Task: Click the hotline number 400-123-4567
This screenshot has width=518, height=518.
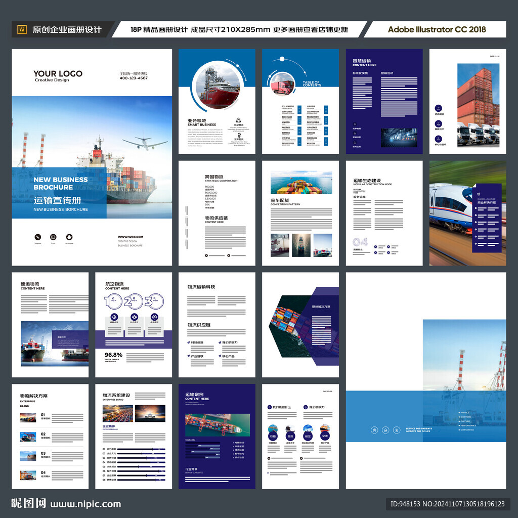Action: tap(134, 78)
